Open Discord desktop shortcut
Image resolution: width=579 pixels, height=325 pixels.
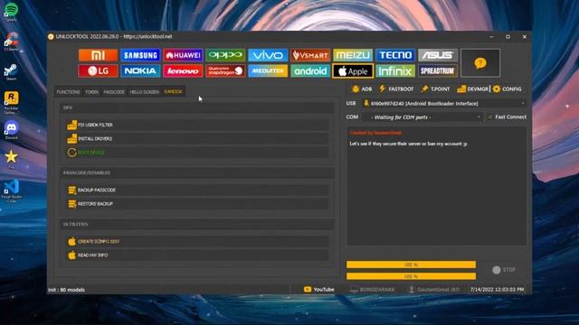(11, 130)
